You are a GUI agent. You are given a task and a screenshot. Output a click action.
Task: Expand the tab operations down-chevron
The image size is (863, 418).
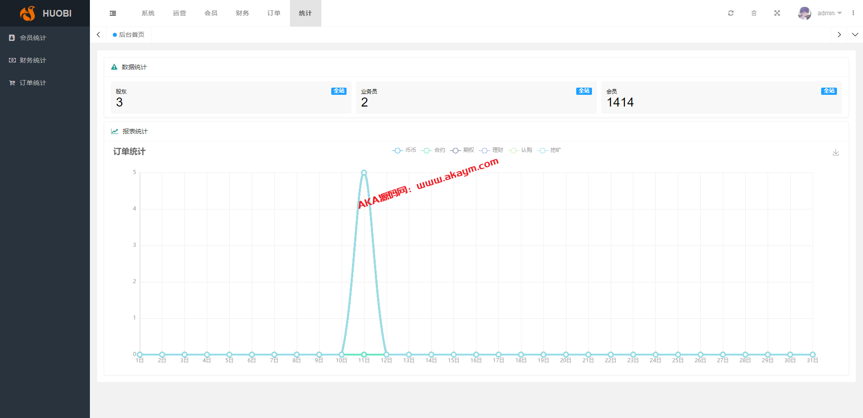(855, 35)
